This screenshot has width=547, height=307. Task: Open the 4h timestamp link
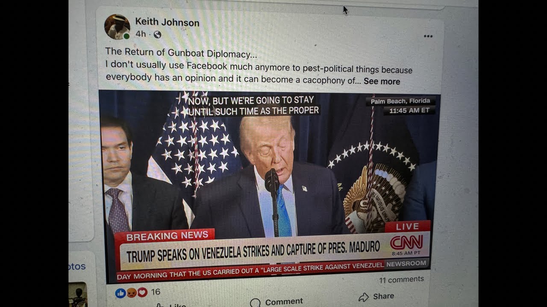click(141, 34)
